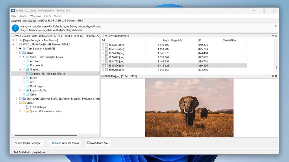The image size is (289, 162).
Task: Click the DMDE app logo in title bar
Action: [13, 11]
